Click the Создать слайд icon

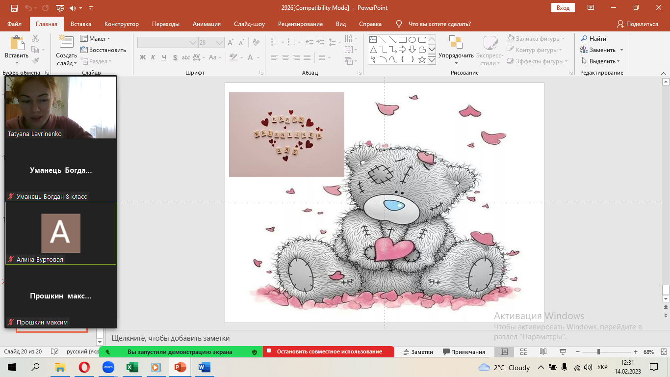pyautogui.click(x=66, y=42)
